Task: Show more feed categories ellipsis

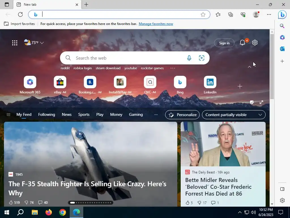Action: coord(156,115)
